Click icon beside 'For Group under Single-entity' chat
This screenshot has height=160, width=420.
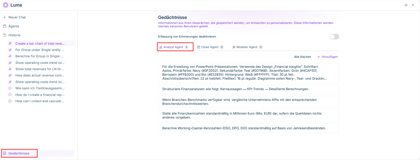click(x=10, y=50)
